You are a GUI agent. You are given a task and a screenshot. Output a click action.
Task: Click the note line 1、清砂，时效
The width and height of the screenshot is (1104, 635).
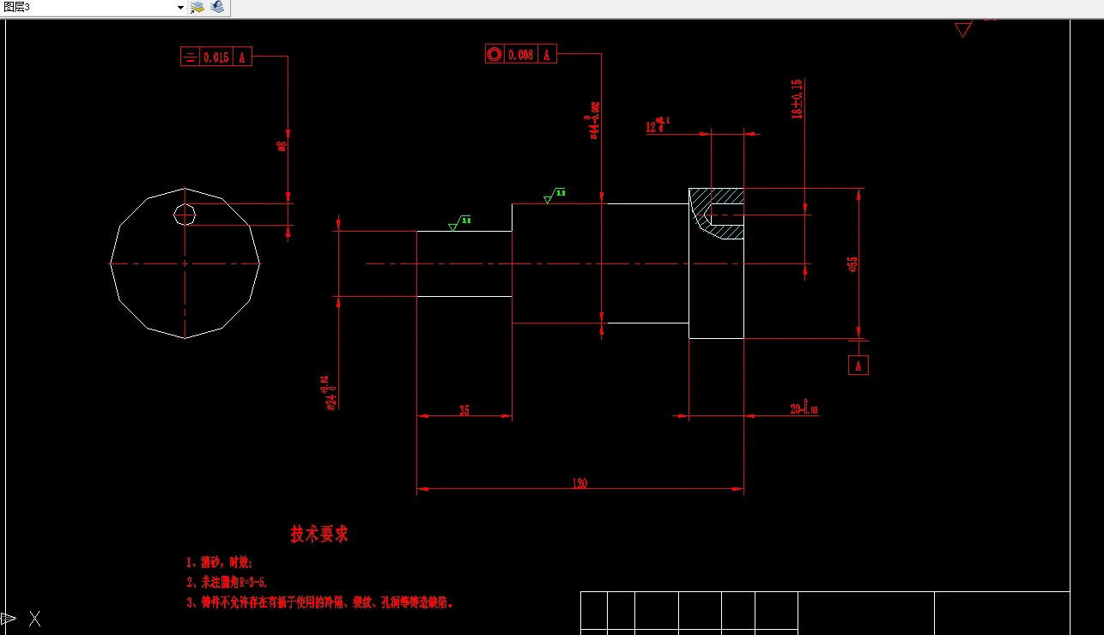click(x=219, y=563)
